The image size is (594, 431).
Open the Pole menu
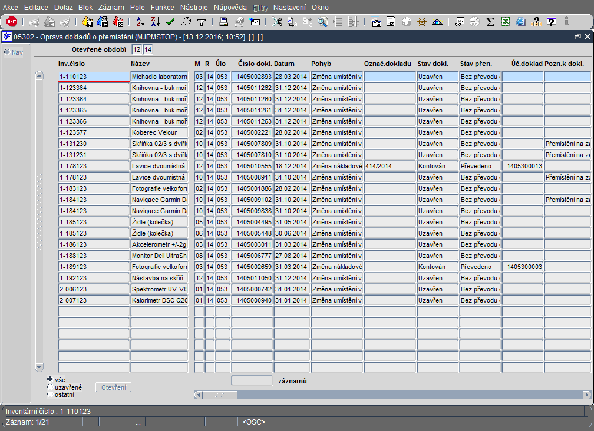[x=137, y=7]
